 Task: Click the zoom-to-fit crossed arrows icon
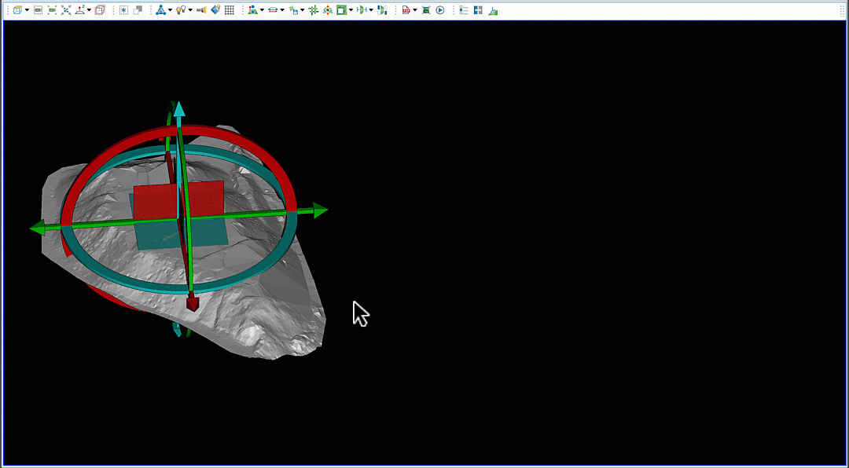(x=65, y=10)
